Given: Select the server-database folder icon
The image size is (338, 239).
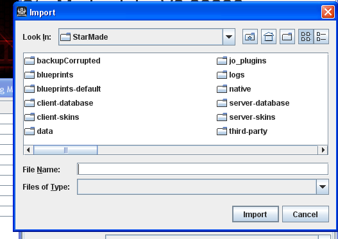Looking at the screenshot, I should 222,103.
